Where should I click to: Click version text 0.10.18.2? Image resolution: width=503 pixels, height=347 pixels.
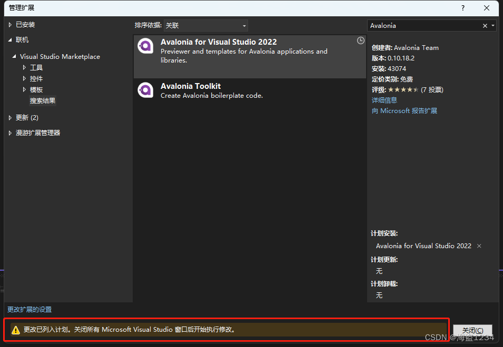coord(401,58)
